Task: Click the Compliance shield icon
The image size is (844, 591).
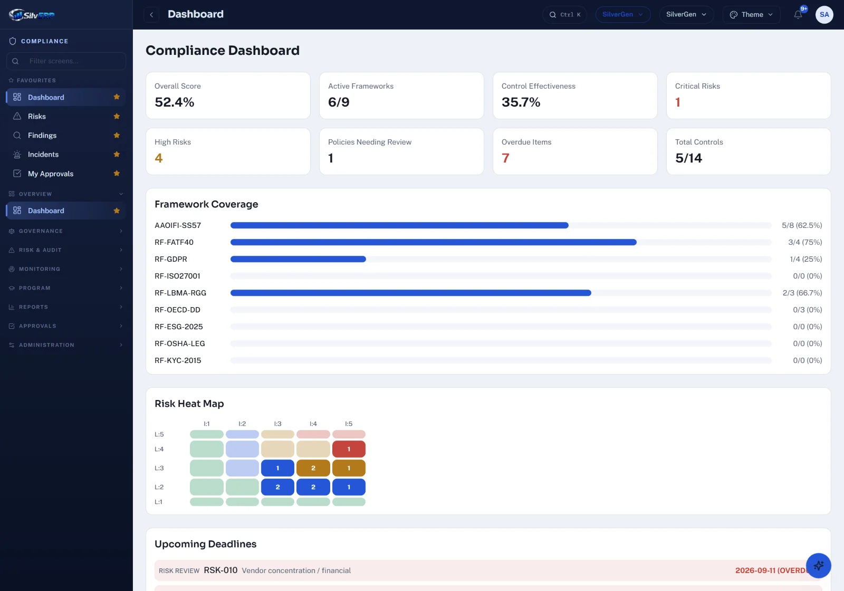Action: (13, 41)
